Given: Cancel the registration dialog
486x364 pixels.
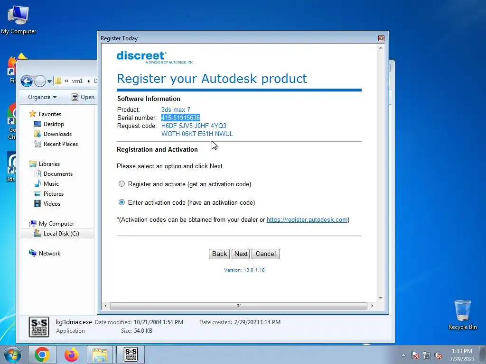Looking at the screenshot, I should coord(266,254).
